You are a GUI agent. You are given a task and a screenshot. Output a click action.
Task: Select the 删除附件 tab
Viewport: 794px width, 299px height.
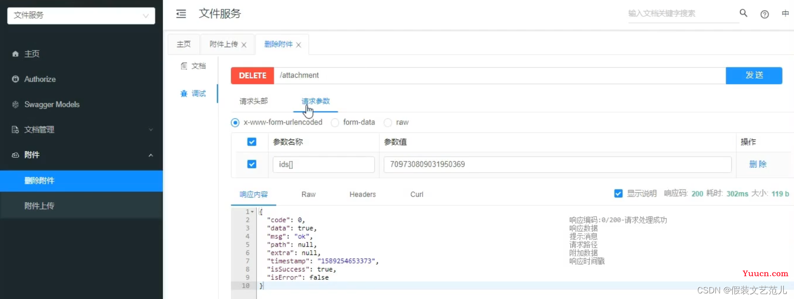(x=278, y=44)
